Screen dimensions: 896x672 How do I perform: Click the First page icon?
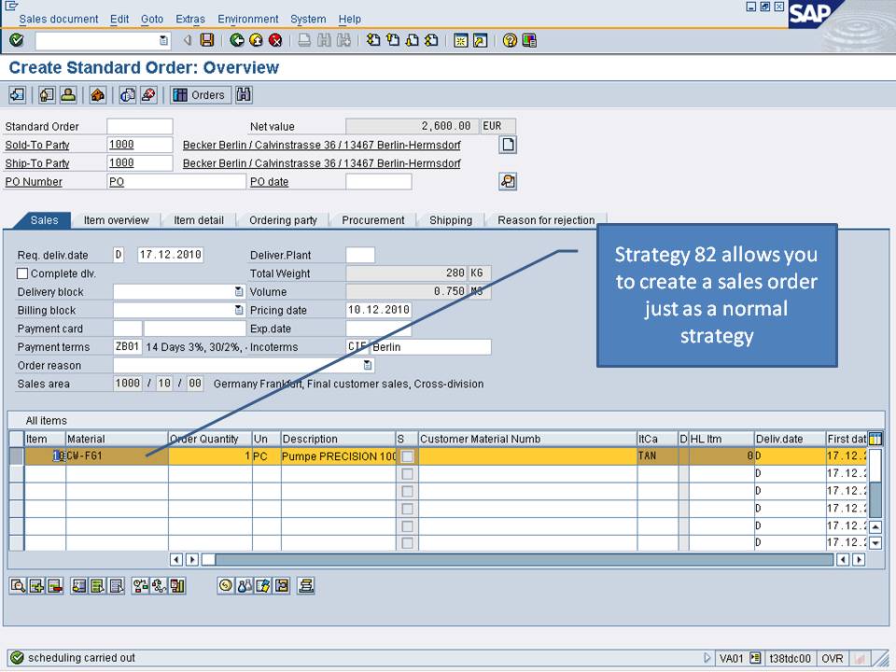click(373, 40)
